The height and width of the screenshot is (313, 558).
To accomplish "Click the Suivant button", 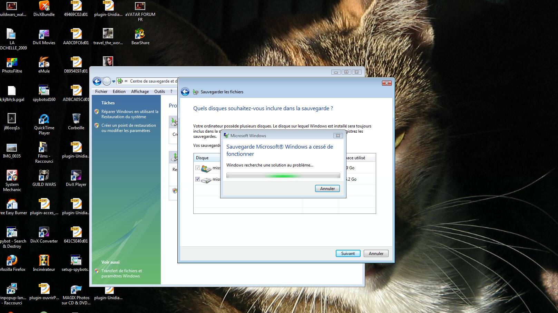I will point(348,254).
